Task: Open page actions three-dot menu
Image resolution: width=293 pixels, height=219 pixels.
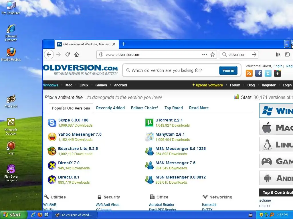Action: click(204, 54)
